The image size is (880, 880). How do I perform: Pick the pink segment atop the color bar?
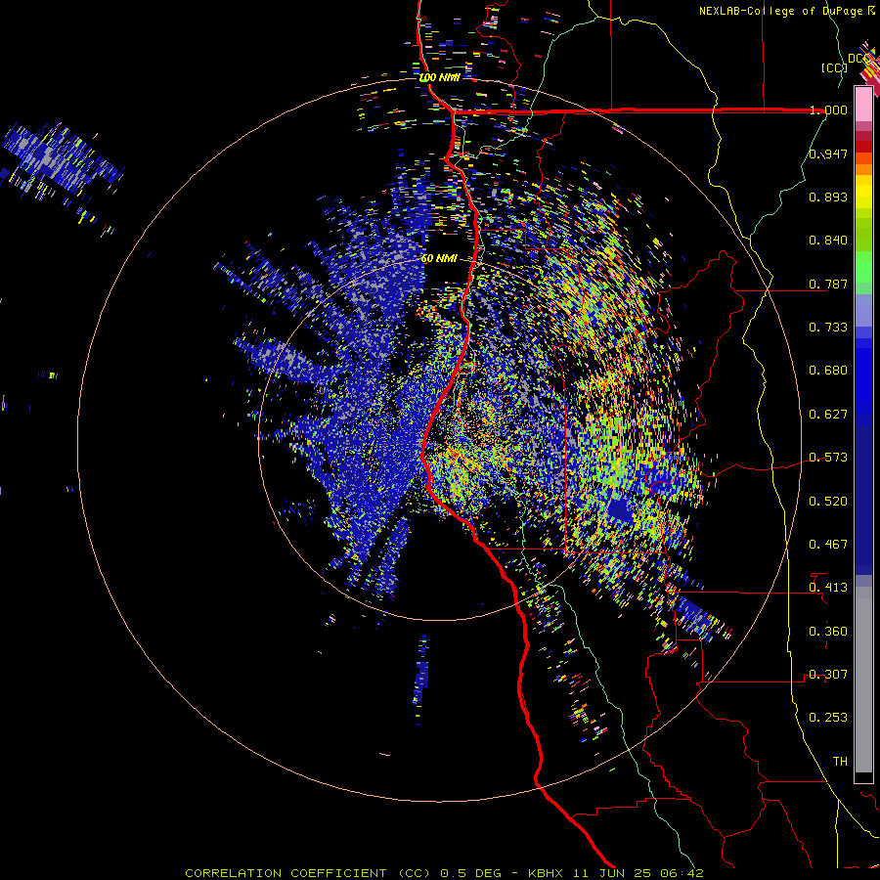863,105
